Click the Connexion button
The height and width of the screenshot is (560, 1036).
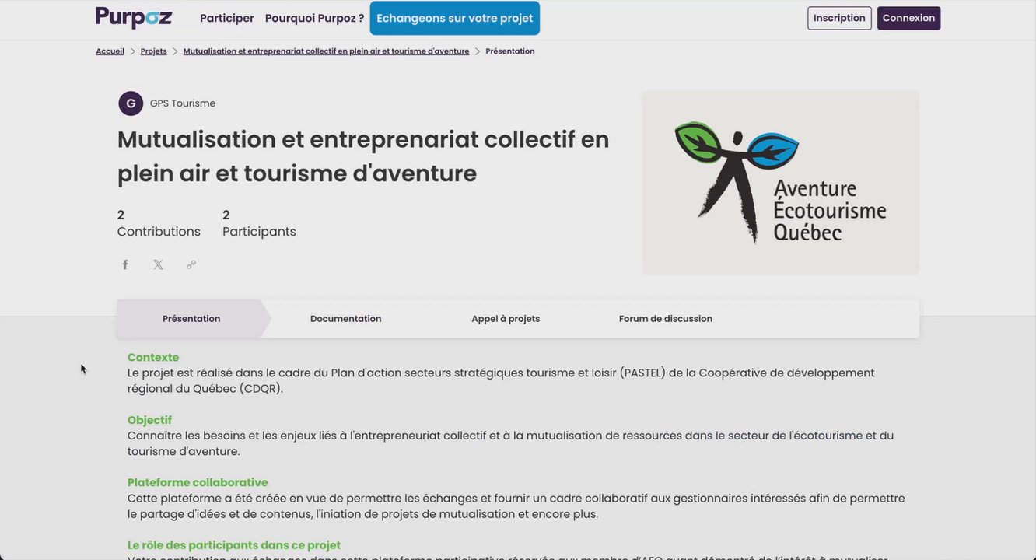(x=908, y=18)
